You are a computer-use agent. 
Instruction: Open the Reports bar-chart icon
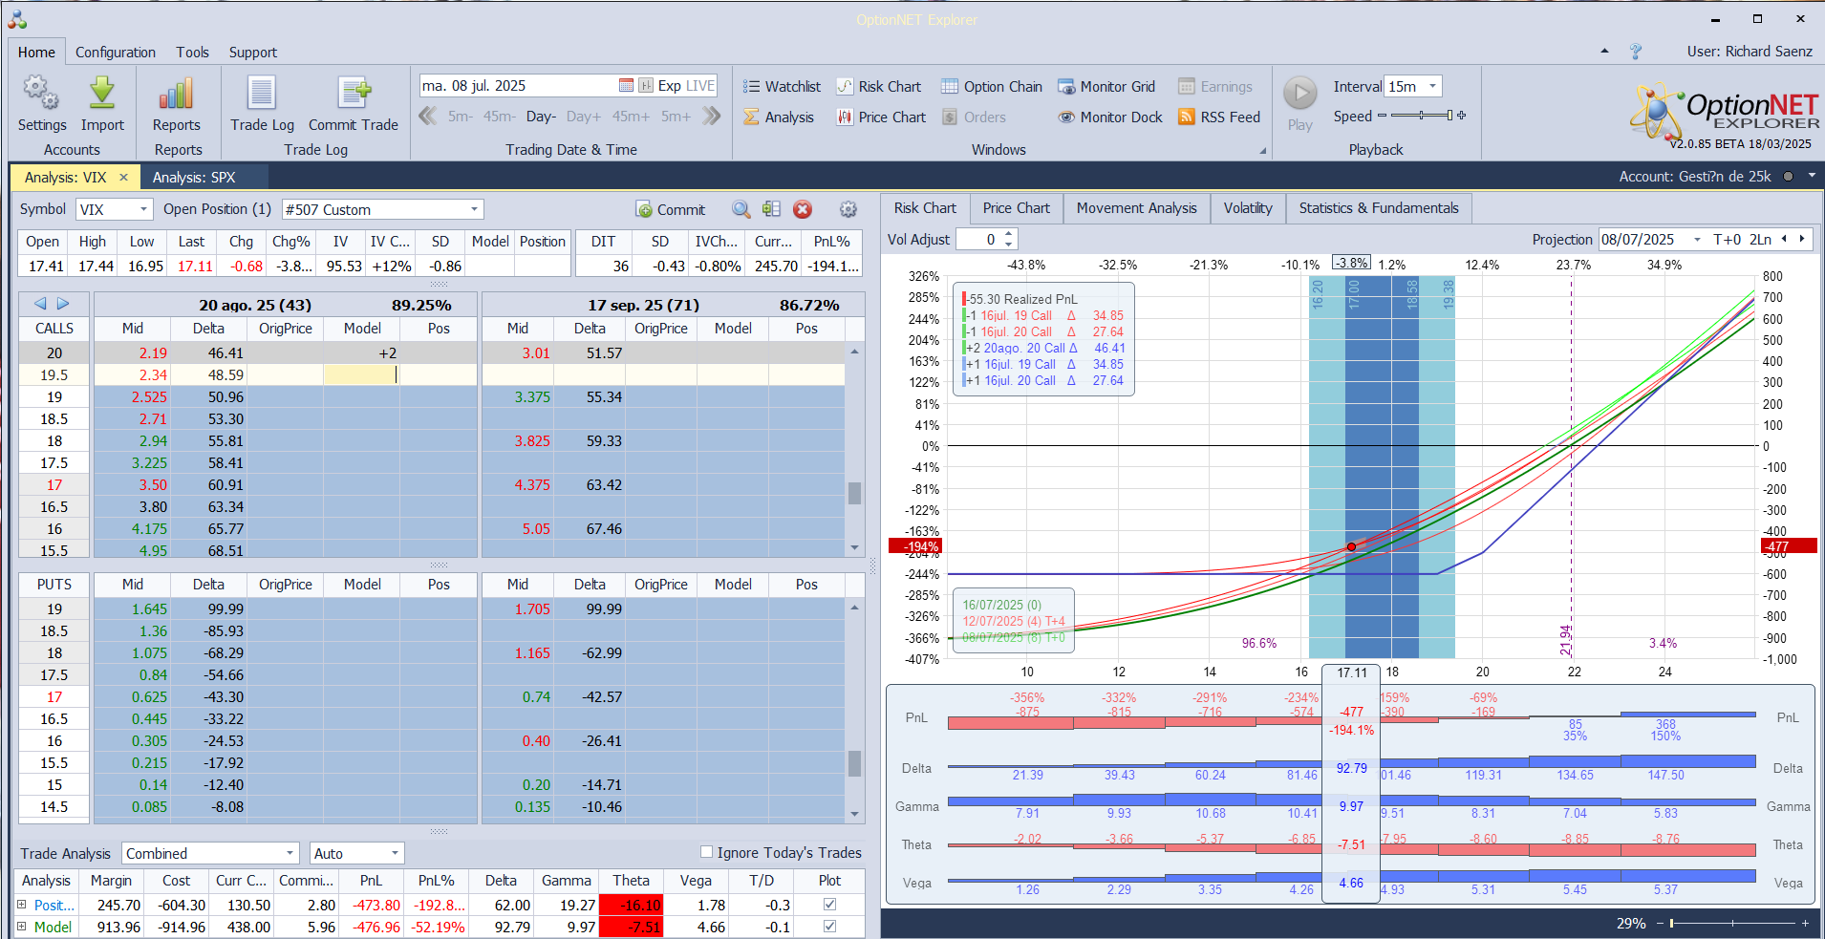point(177,94)
